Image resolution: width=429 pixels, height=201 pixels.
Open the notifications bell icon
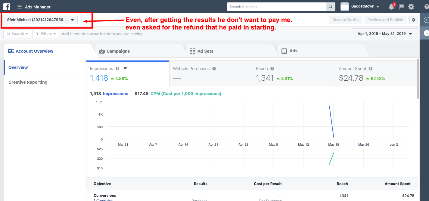(391, 7)
